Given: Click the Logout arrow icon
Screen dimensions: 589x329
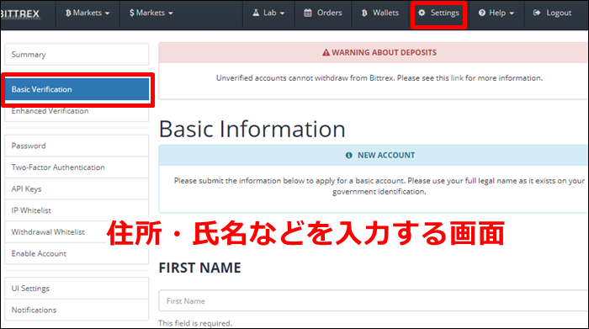Looking at the screenshot, I should click(x=537, y=13).
